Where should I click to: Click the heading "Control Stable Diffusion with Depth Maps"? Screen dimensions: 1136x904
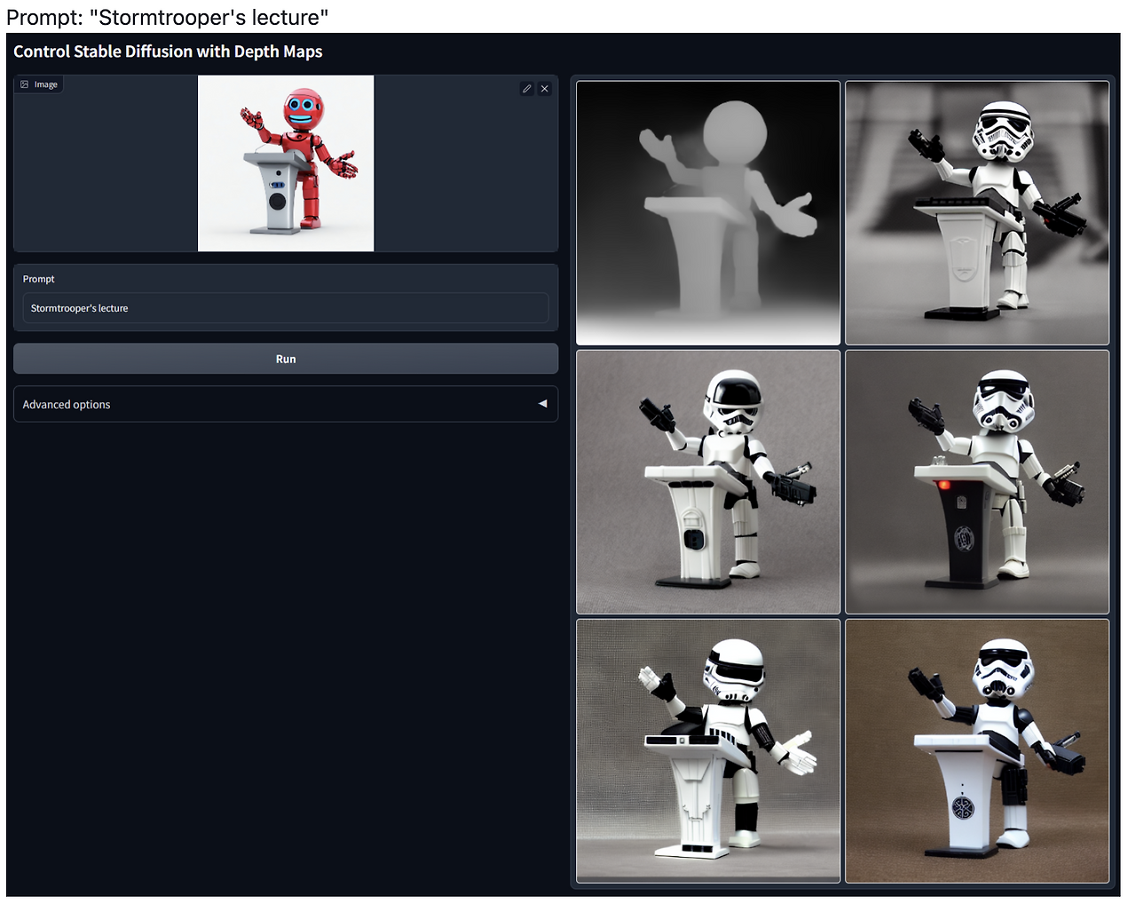point(168,52)
